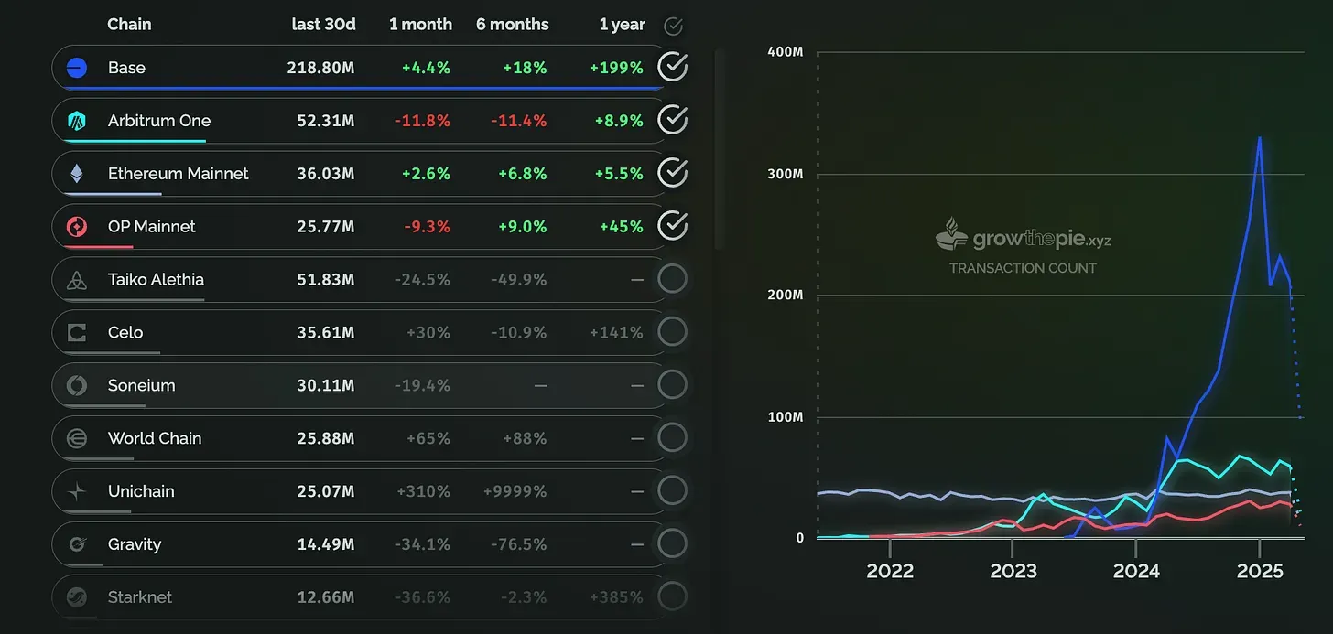The width and height of the screenshot is (1333, 634).
Task: Select the Starknet chain name
Action: 140,597
